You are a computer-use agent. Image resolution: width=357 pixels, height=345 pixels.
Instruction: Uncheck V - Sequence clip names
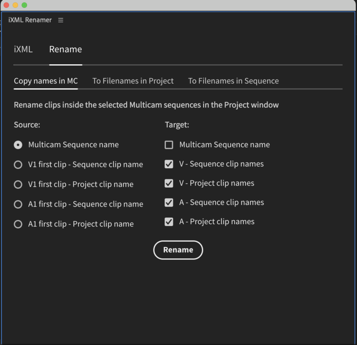(x=169, y=164)
